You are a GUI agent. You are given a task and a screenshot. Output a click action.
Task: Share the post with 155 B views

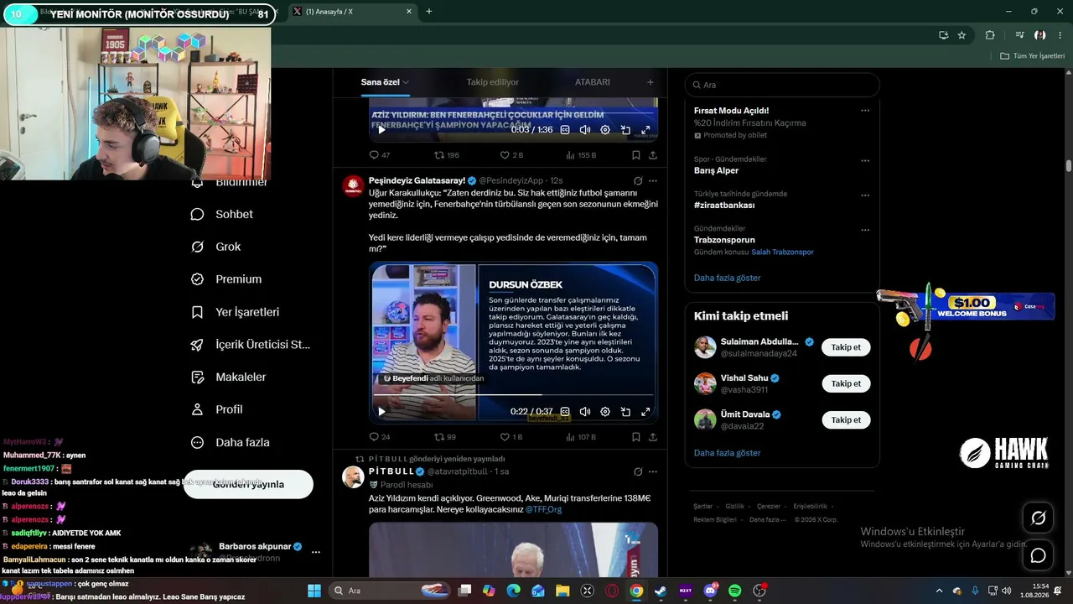click(x=653, y=155)
